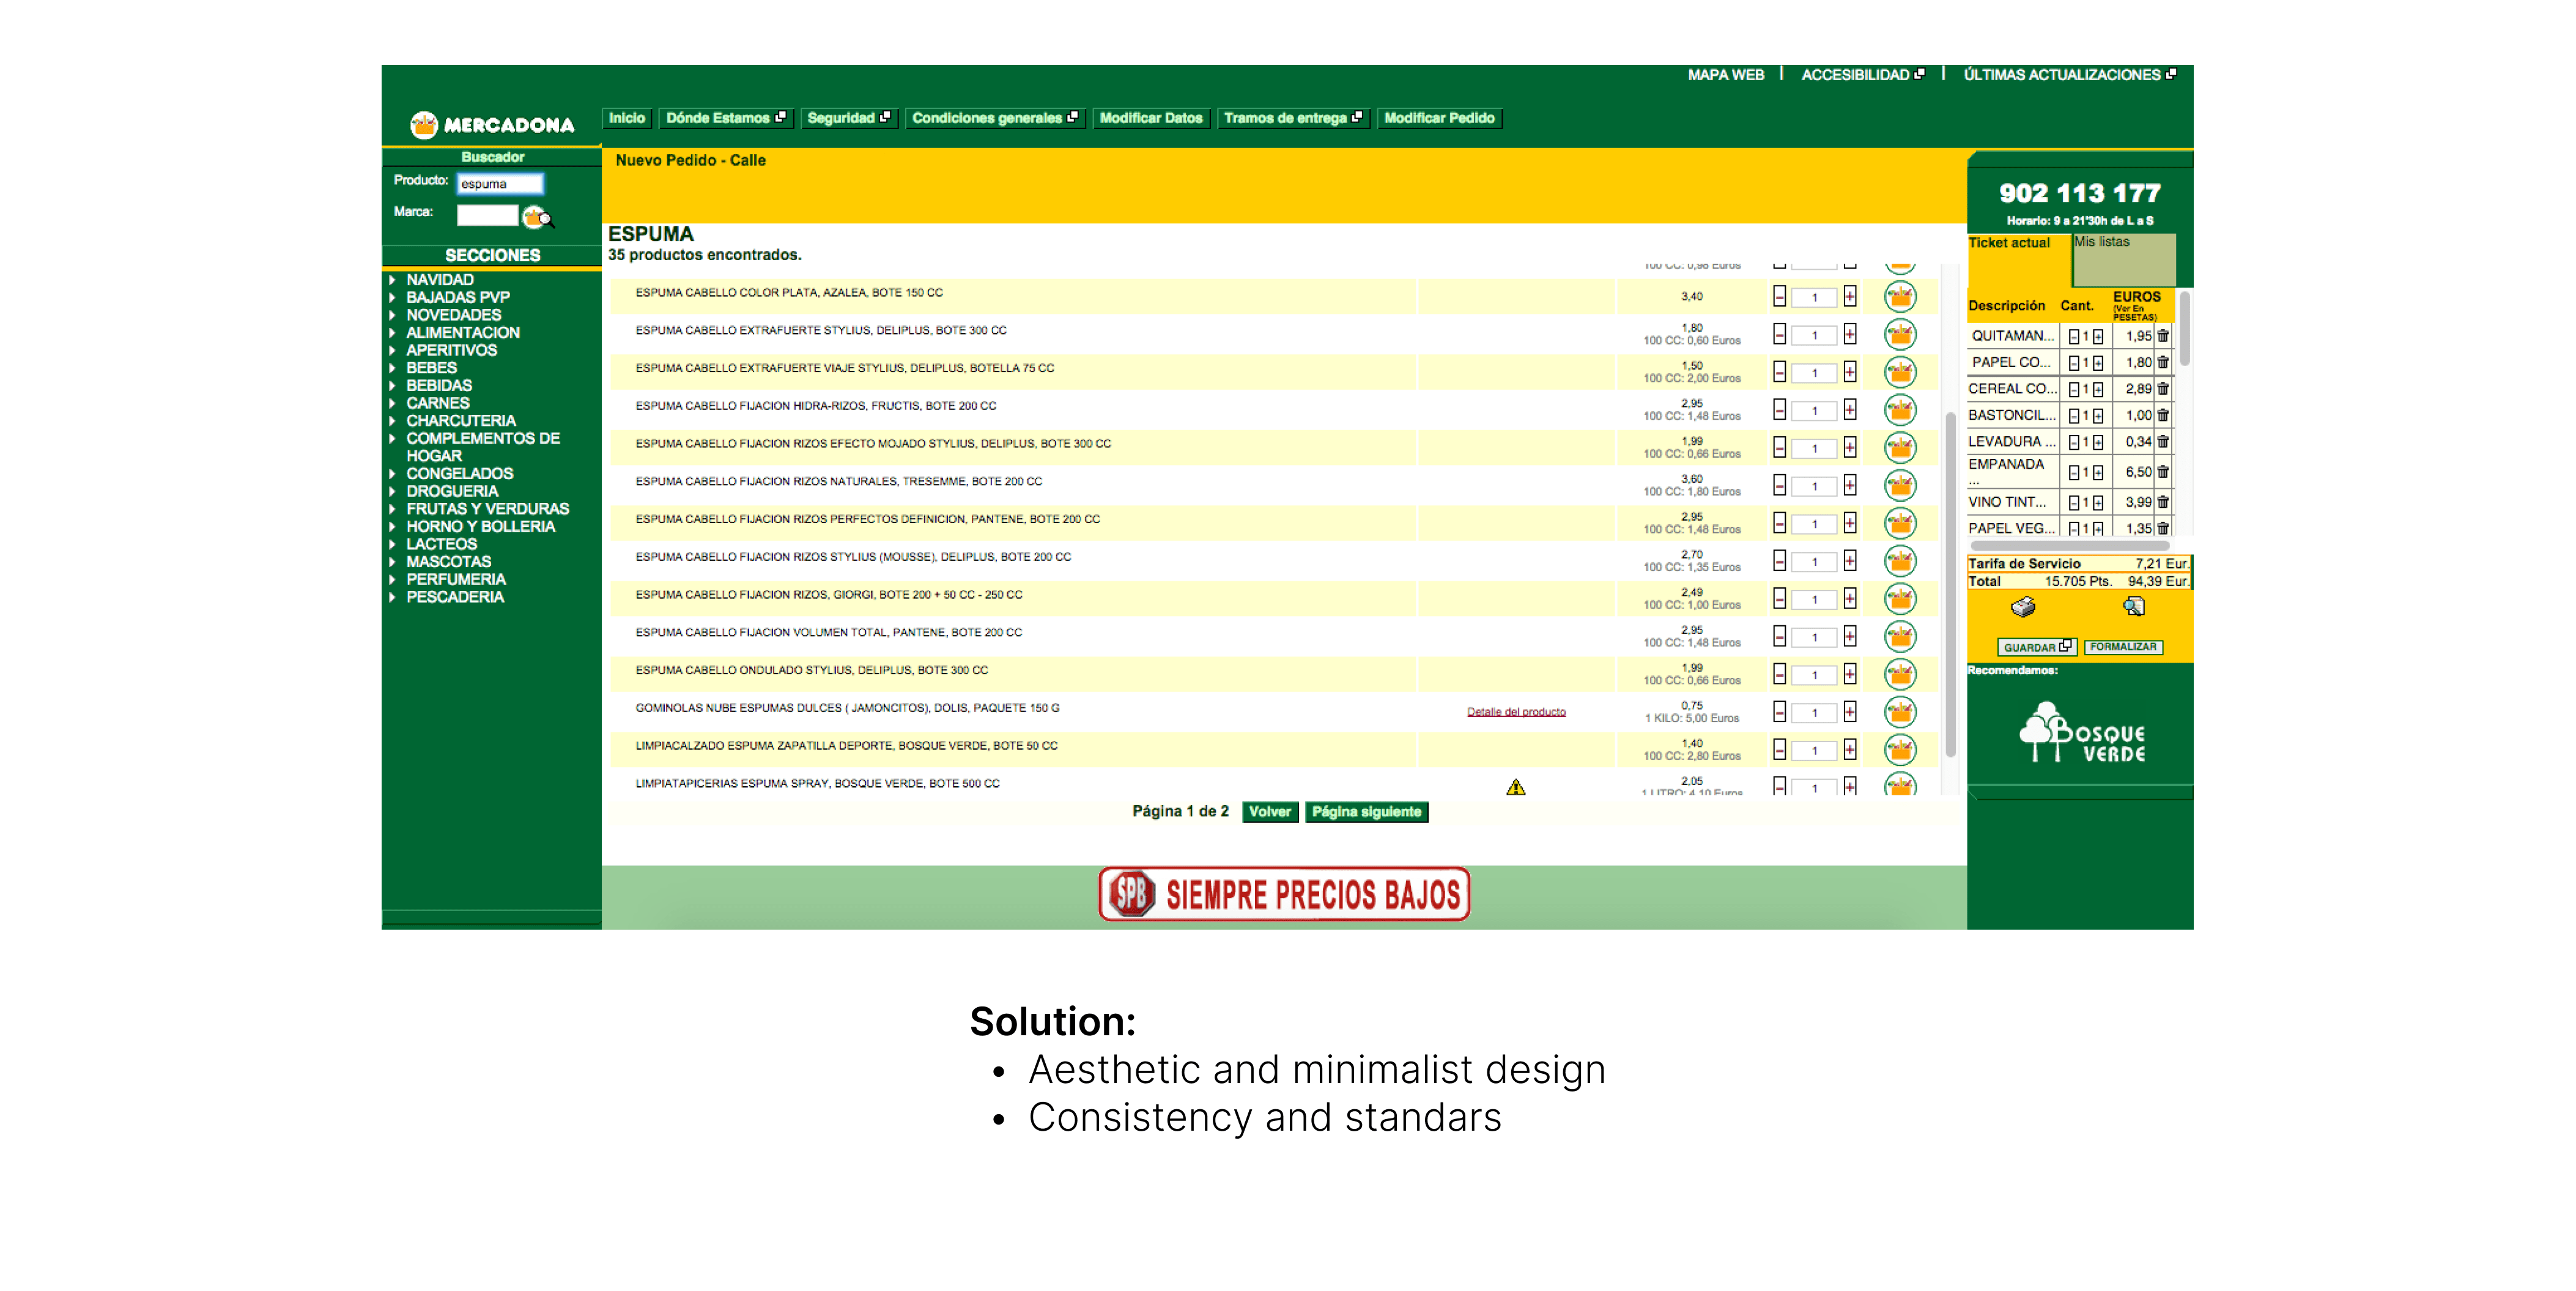Increase quantity of ESPUMA HIDRA-RIZOS FRUCTIS
Screen dimensions: 2576x1291
[1850, 411]
